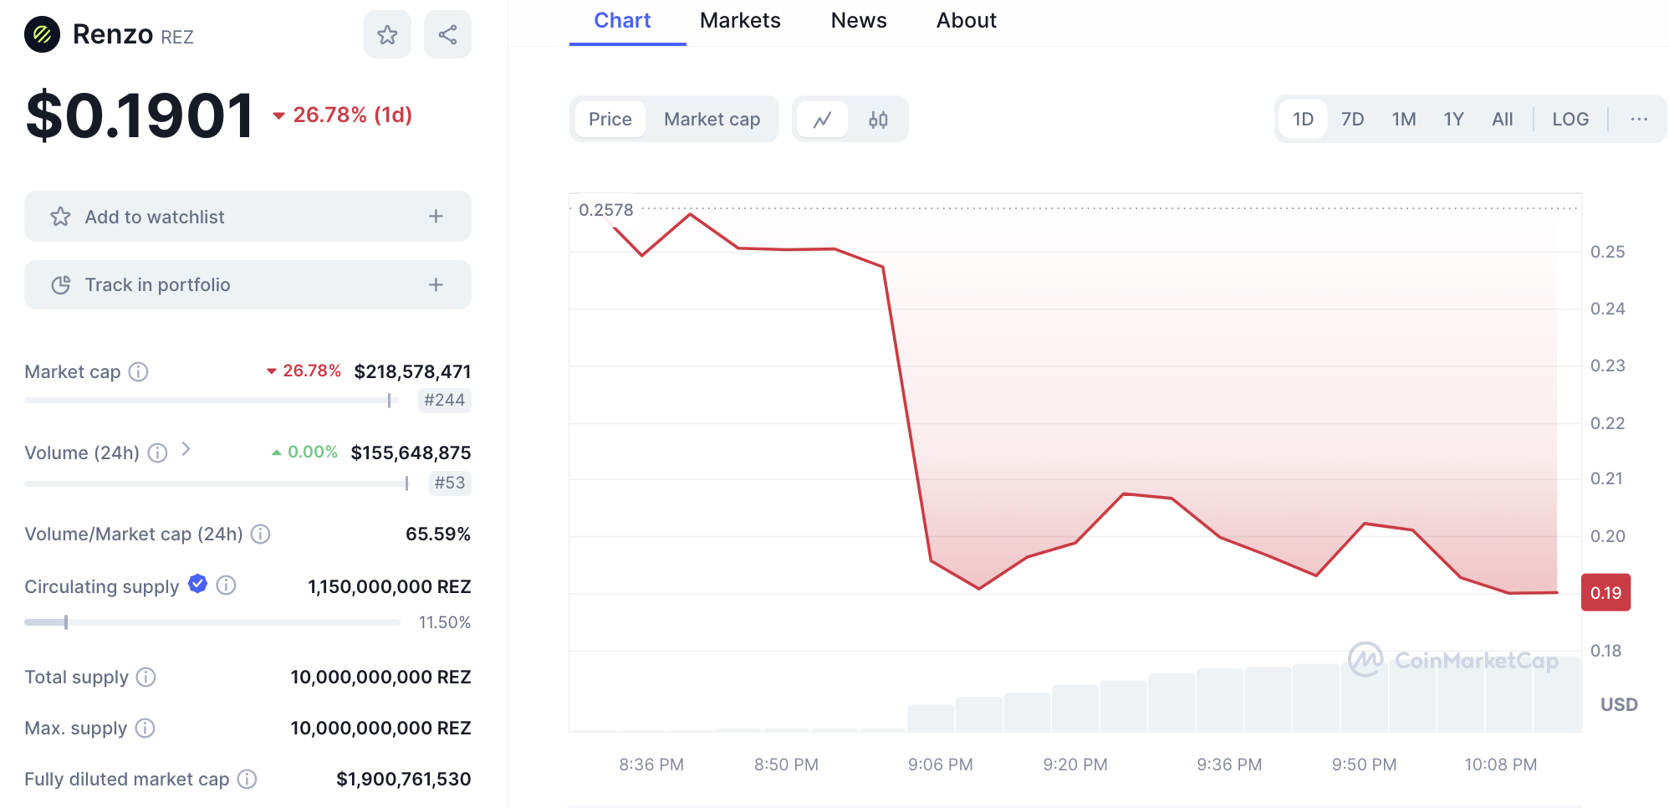Open the Max. supply info icon
Image resolution: width=1669 pixels, height=808 pixels.
[x=145, y=728]
